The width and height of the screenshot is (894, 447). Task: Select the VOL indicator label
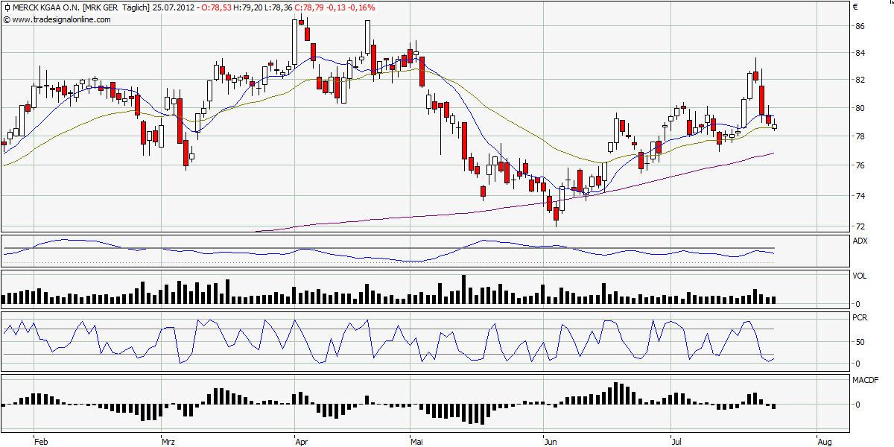pyautogui.click(x=859, y=276)
